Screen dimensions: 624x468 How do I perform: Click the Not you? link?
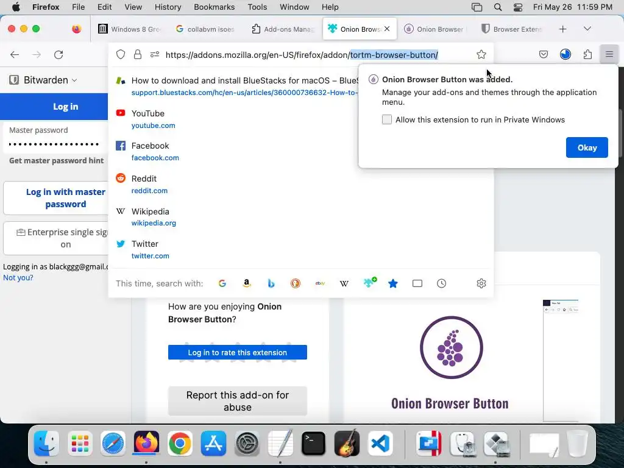18,278
